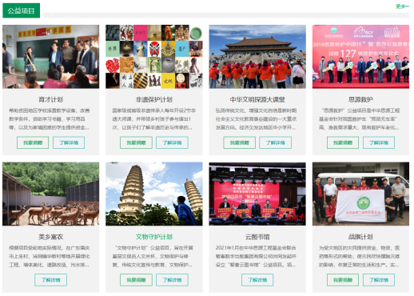
Task: Open 了解详情 for 云图书馆
Action: click(257, 280)
